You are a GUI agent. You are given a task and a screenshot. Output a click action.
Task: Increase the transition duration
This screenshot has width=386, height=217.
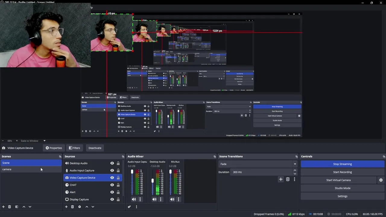(295, 171)
